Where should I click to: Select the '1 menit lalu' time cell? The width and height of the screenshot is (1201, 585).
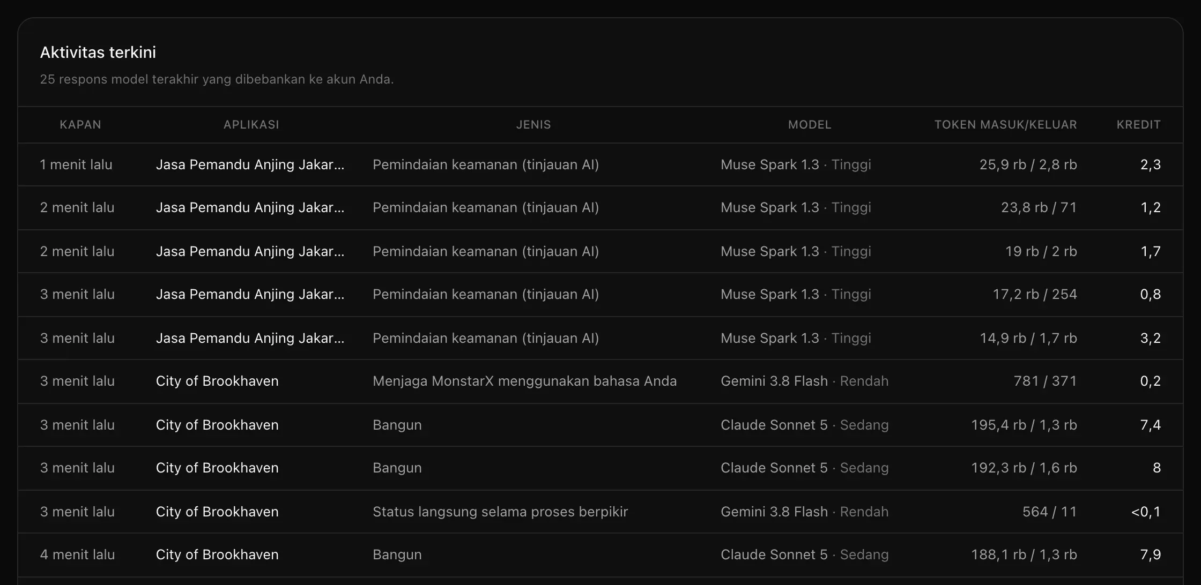(x=76, y=164)
